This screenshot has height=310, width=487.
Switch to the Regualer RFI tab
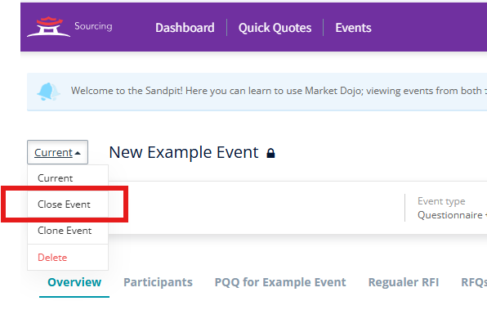click(404, 282)
